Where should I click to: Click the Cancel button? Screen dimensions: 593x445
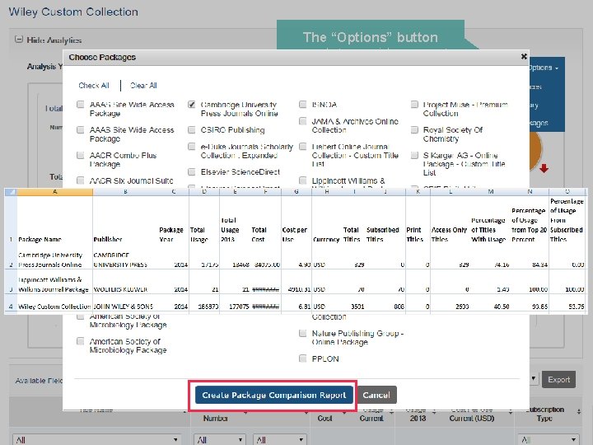[x=376, y=395]
